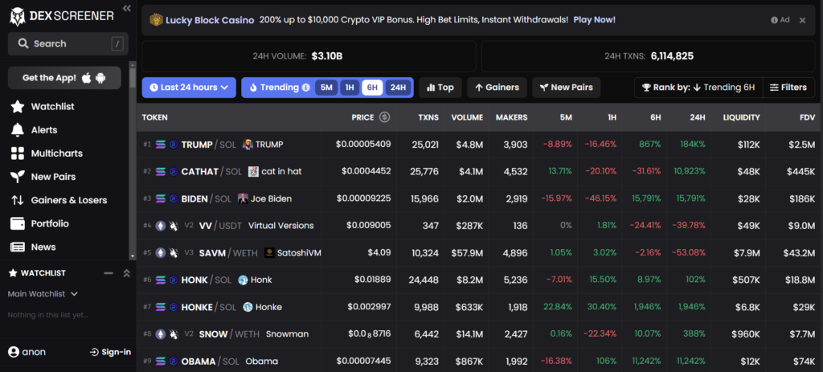Click the Android app icon
Screen dimensions: 823x372
pos(100,78)
